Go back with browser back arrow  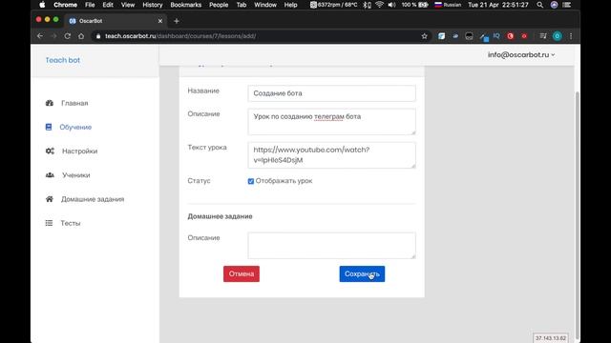(40, 36)
